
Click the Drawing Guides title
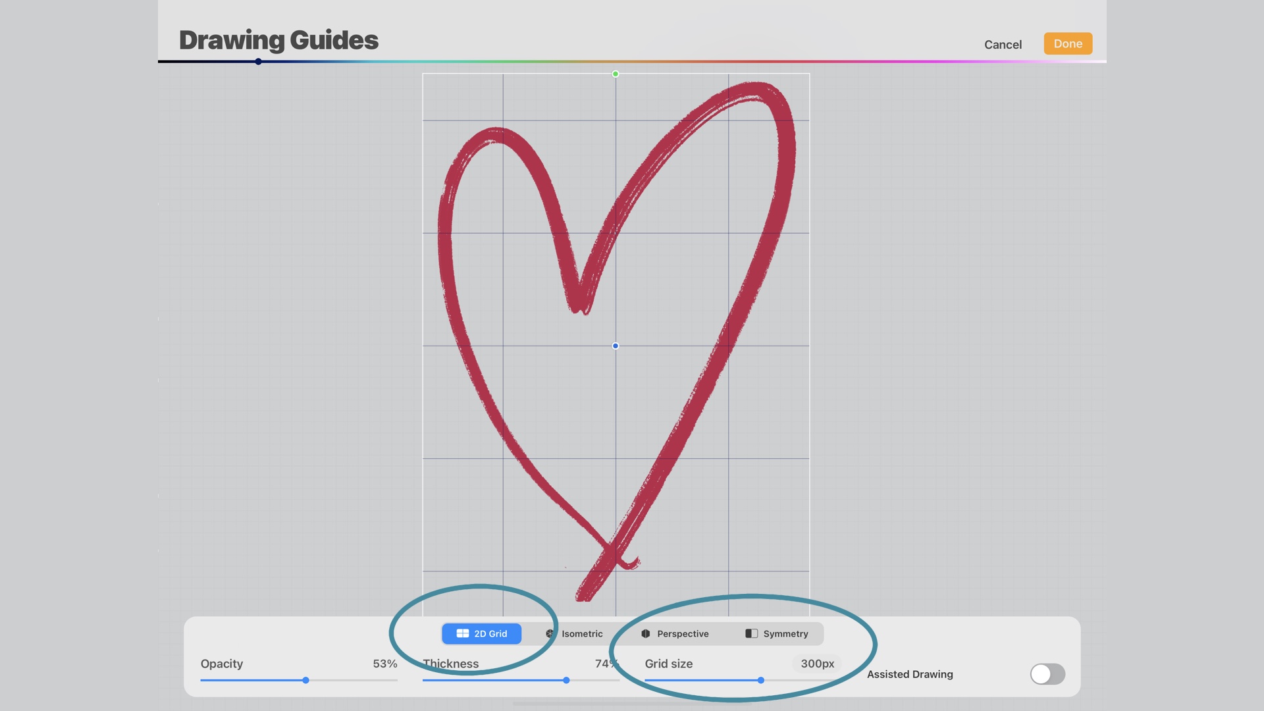coord(278,40)
